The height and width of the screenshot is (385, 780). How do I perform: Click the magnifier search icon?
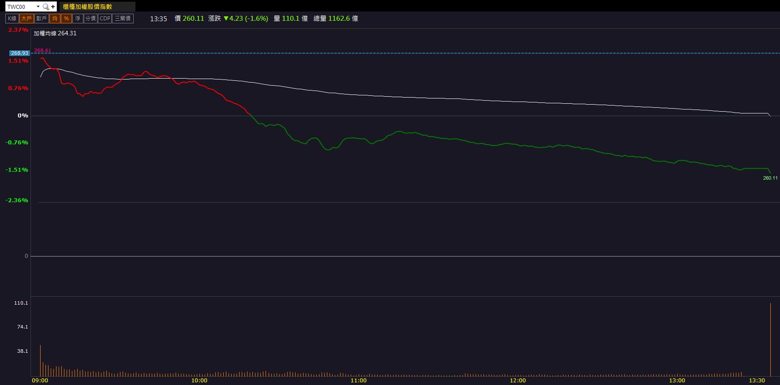click(45, 7)
